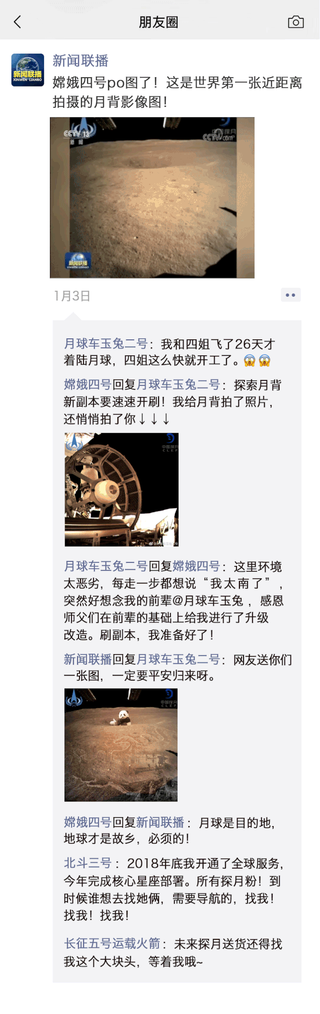Tap the 1月3日 post timestamp

coord(72,296)
